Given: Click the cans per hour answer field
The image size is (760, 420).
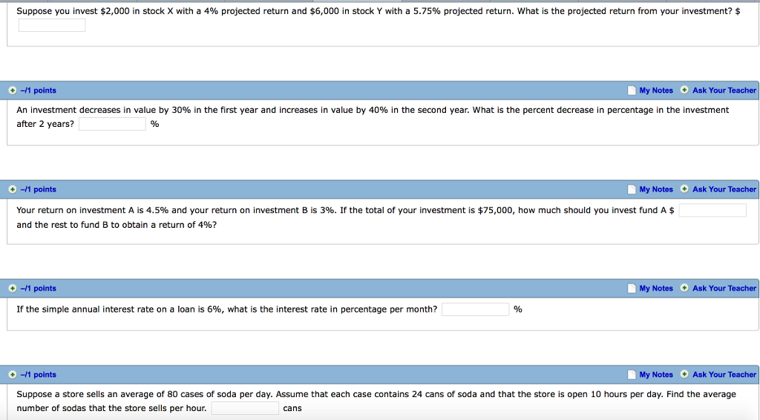Looking at the screenshot, I should pyautogui.click(x=245, y=408).
